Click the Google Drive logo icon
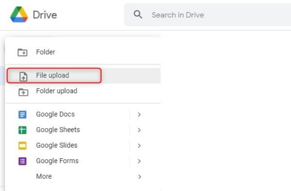Viewport: 291px width, 191px height. click(x=19, y=15)
